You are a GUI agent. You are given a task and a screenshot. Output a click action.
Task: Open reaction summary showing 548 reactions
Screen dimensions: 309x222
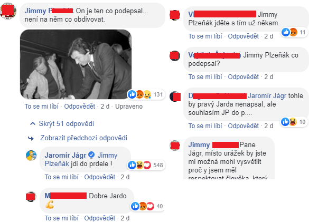pos(146,165)
